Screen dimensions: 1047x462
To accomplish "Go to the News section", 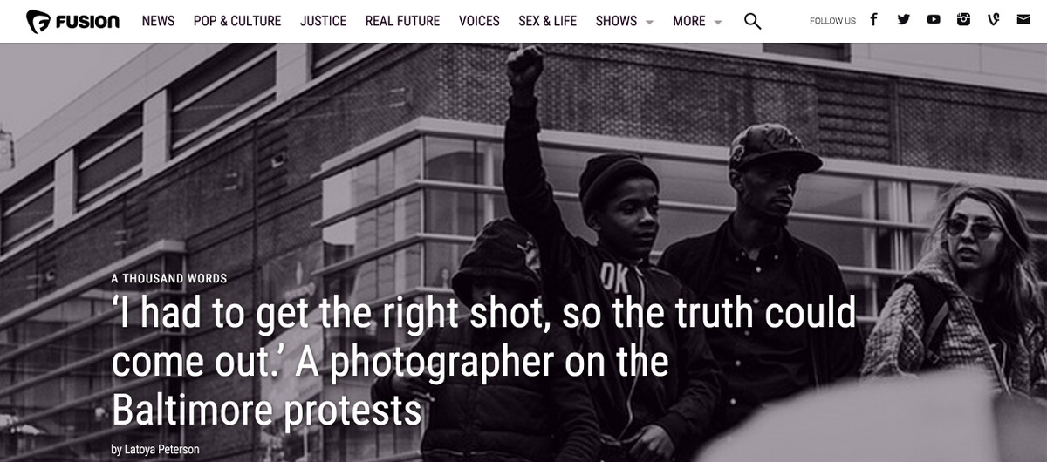I will pos(158,21).
